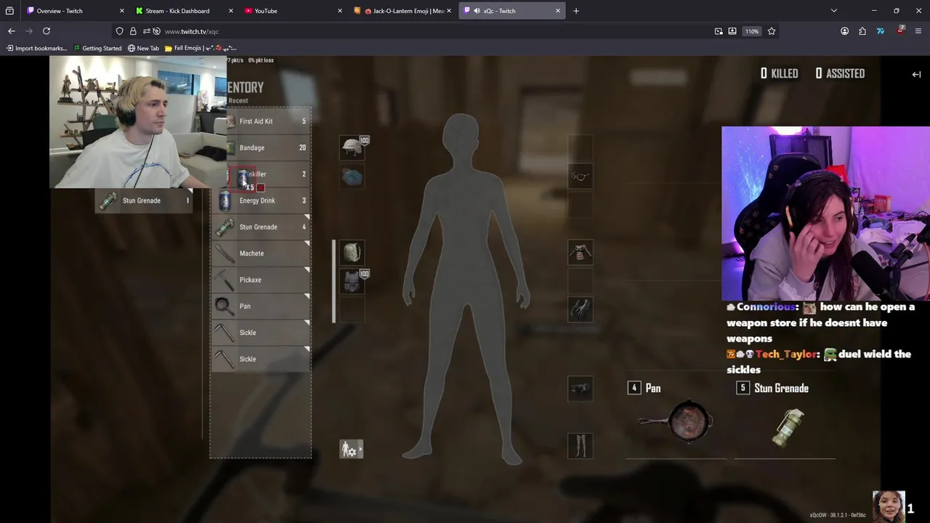Click the equipped backpack slot icon
The height and width of the screenshot is (523, 930).
pyautogui.click(x=352, y=253)
